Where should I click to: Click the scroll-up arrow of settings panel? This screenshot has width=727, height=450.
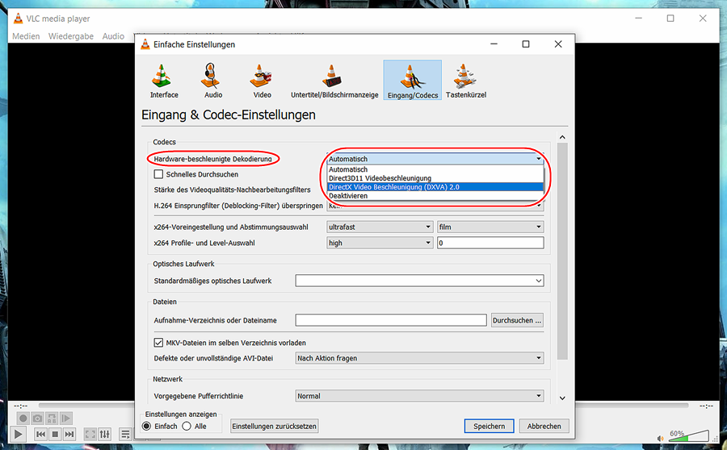[x=562, y=137]
